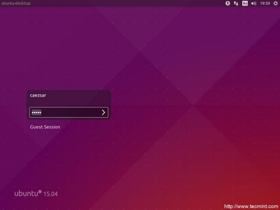280x210 pixels.
Task: Open the accessibility menu icon
Action: pos(228,3)
